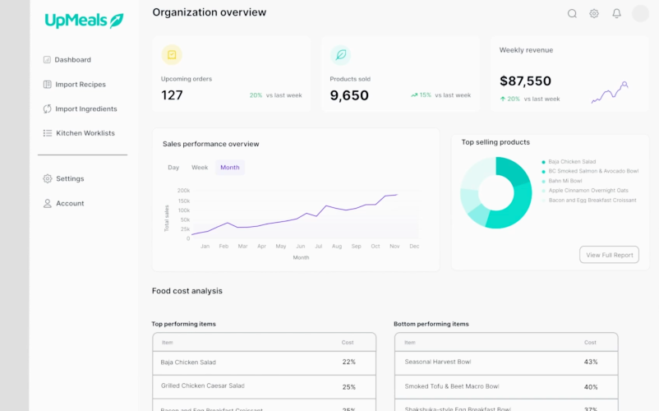This screenshot has height=411, width=659.
Task: Click Baja Chicken Salad legend dot
Action: (543, 162)
